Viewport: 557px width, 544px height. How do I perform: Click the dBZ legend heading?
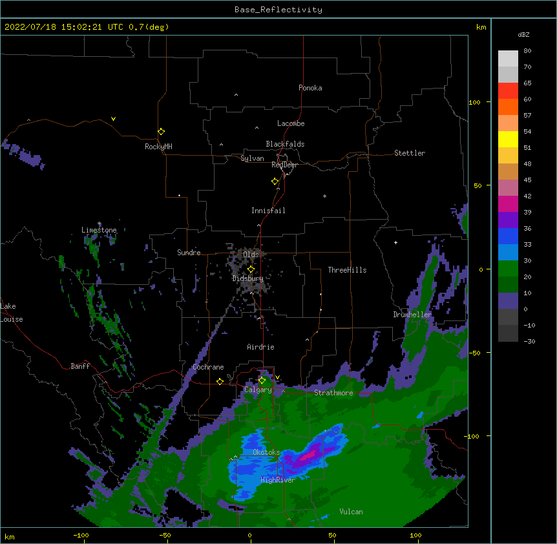(x=523, y=34)
